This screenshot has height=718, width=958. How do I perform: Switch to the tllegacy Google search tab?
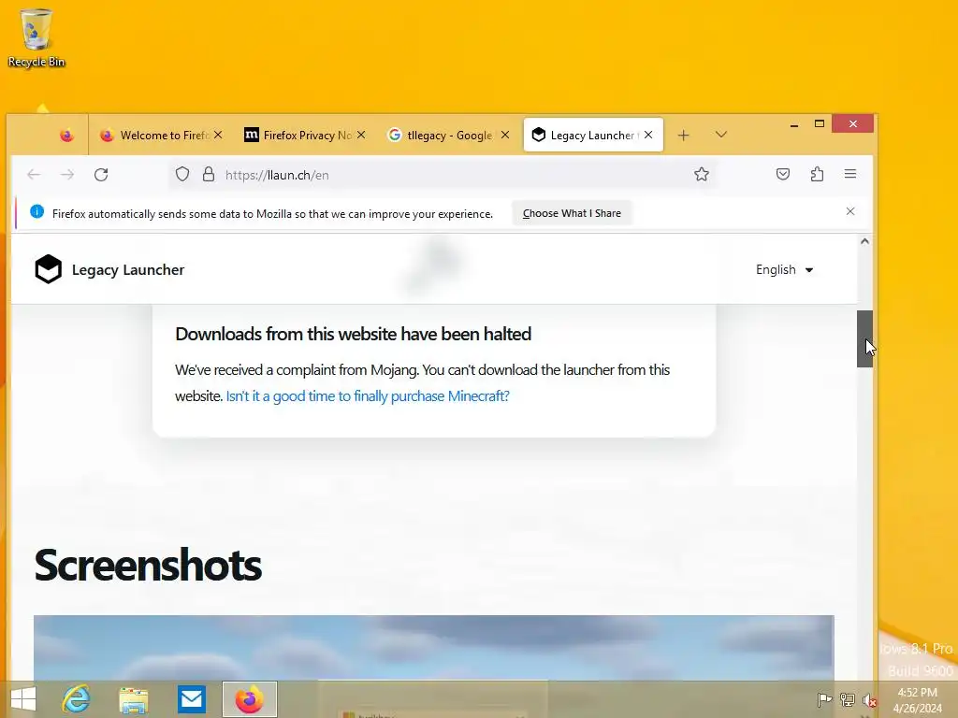[448, 135]
